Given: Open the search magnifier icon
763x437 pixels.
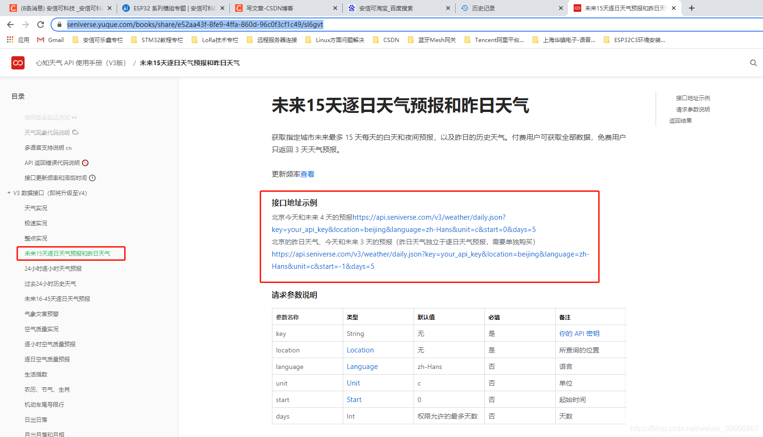Looking at the screenshot, I should click(753, 62).
